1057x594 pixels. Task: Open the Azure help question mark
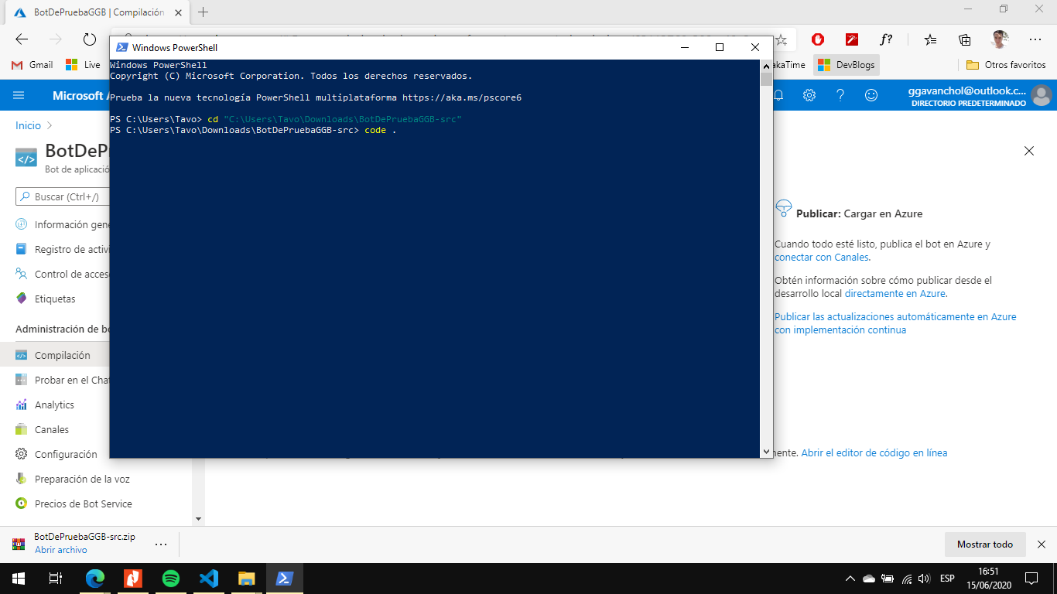tap(840, 95)
